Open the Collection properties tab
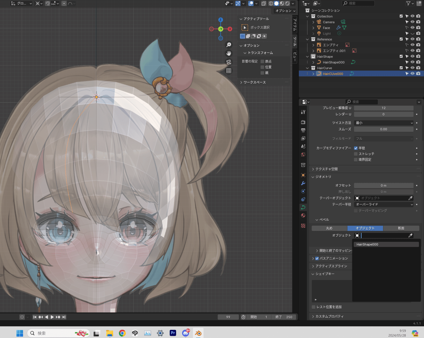Image resolution: width=424 pixels, height=338 pixels. coord(303,165)
